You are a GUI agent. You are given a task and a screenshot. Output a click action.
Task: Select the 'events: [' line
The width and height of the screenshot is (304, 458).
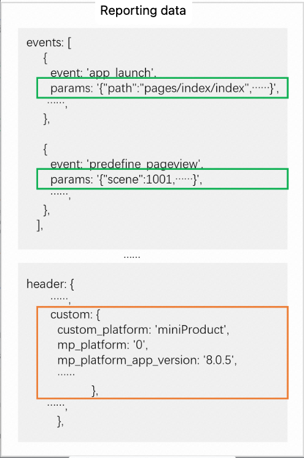[x=49, y=42]
